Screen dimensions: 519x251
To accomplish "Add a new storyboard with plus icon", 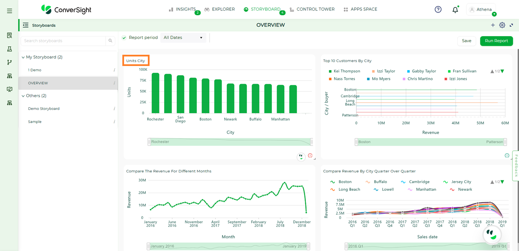I will (x=493, y=25).
